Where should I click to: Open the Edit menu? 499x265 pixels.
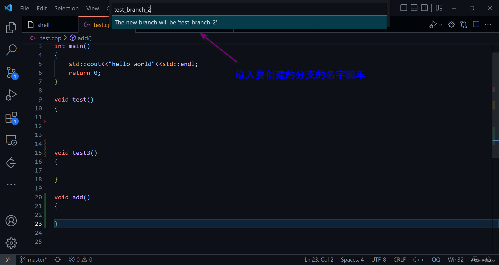pyautogui.click(x=42, y=8)
